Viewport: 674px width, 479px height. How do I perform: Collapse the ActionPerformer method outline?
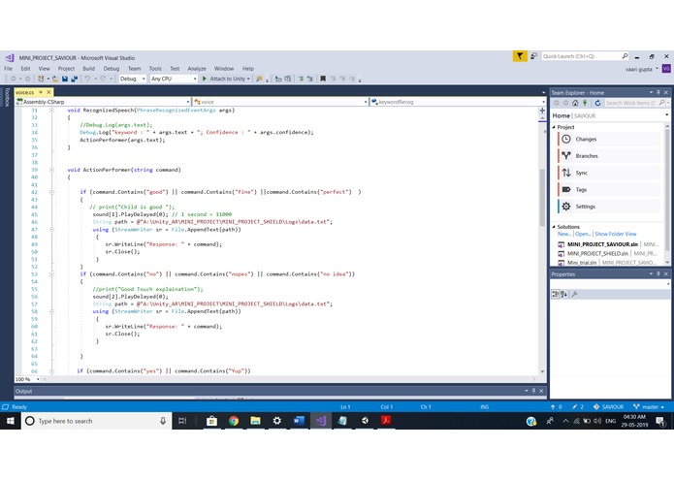coord(51,170)
